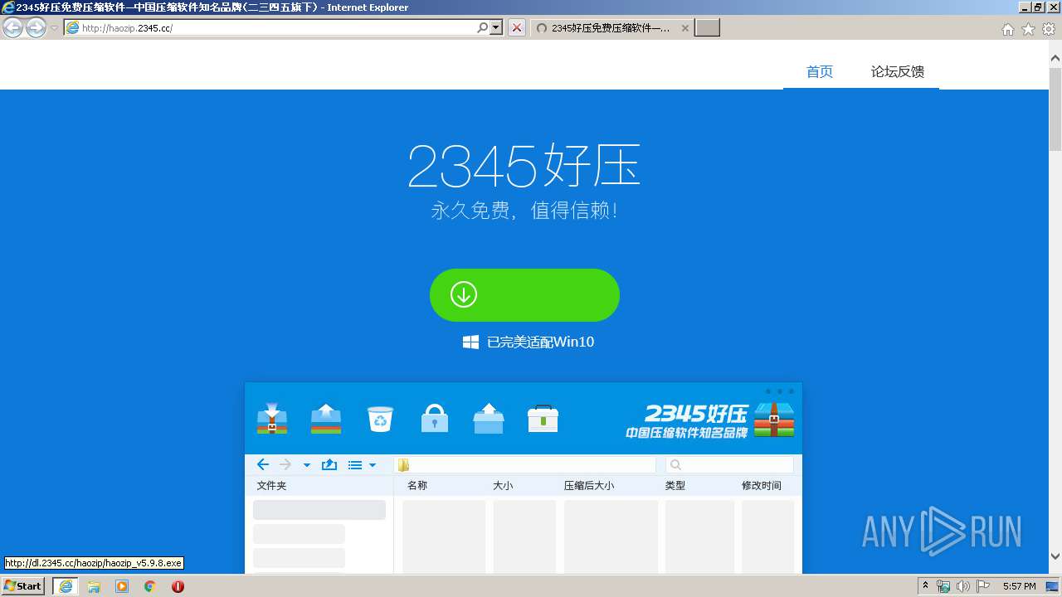
Task: Click the IE Home icon
Action: pyautogui.click(x=1008, y=29)
